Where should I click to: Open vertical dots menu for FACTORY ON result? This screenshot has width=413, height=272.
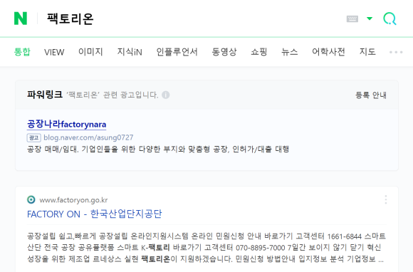point(386,200)
